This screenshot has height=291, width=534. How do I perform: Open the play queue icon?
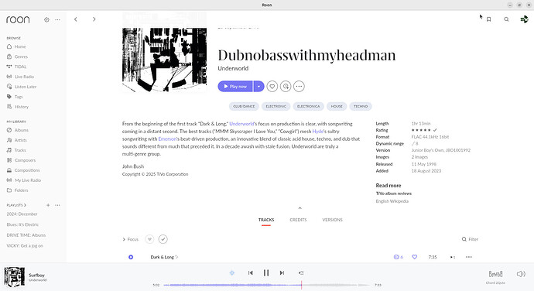click(301, 272)
